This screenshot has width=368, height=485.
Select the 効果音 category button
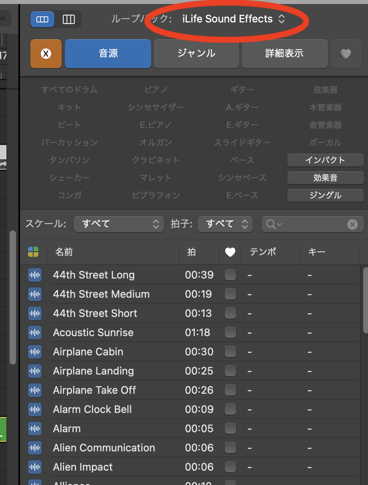point(325,178)
